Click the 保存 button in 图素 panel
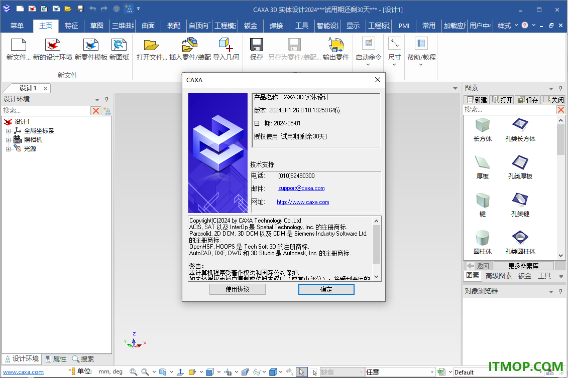Screen dimensions: 568x378 point(528,100)
